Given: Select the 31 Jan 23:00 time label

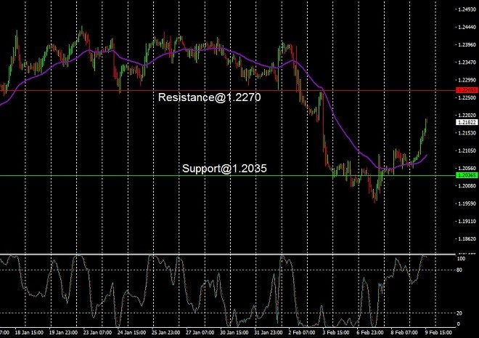Looking at the screenshot, I should (x=269, y=333).
